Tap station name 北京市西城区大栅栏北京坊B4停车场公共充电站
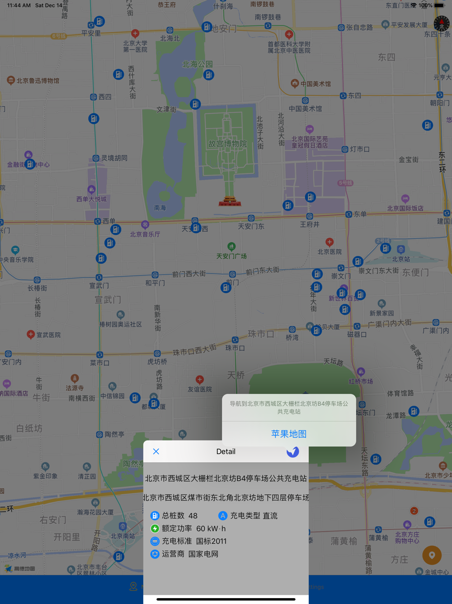The height and width of the screenshot is (604, 452). click(x=226, y=478)
